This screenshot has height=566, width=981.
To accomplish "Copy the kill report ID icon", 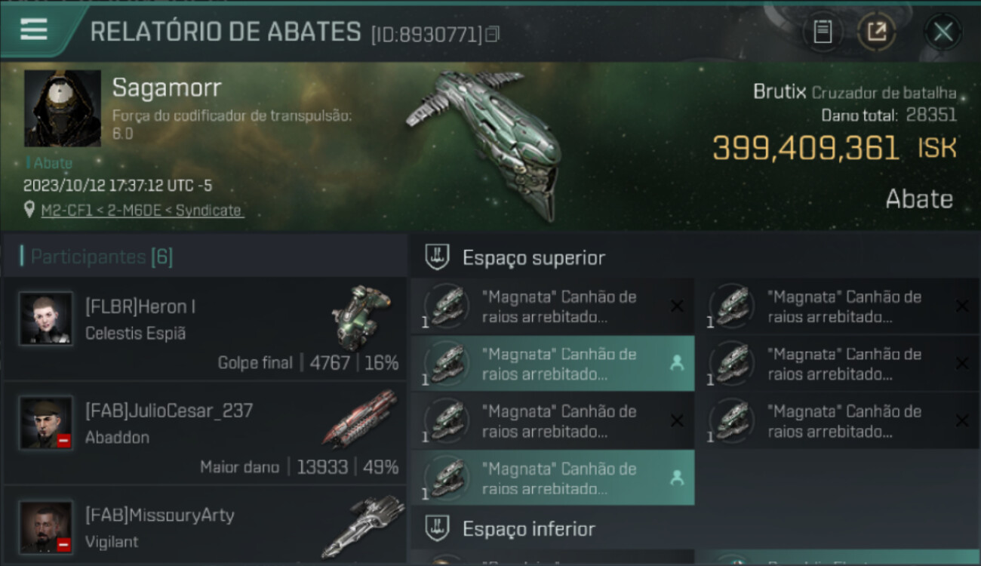I will [493, 34].
